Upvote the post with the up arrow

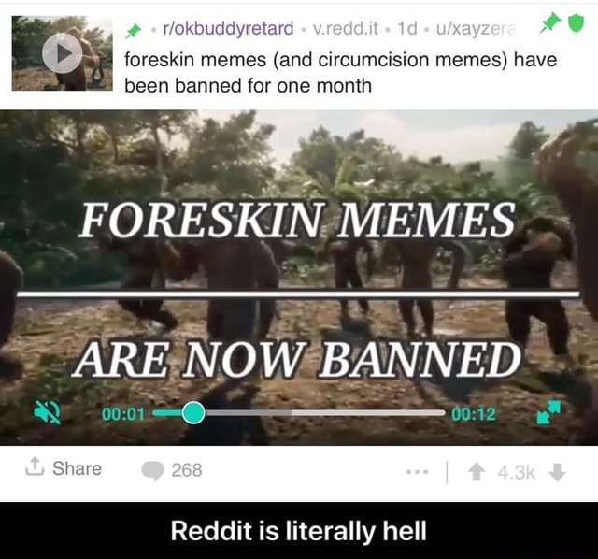(x=476, y=473)
